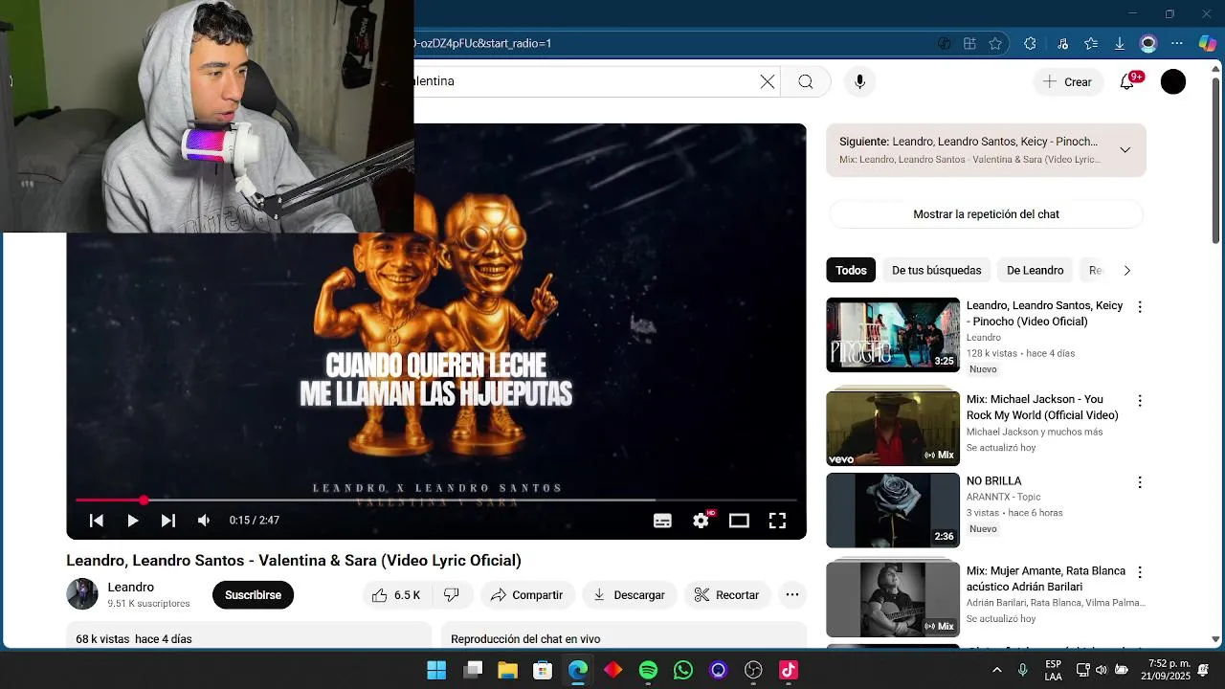
Task: Select the Todos filter chip
Action: [x=851, y=271]
